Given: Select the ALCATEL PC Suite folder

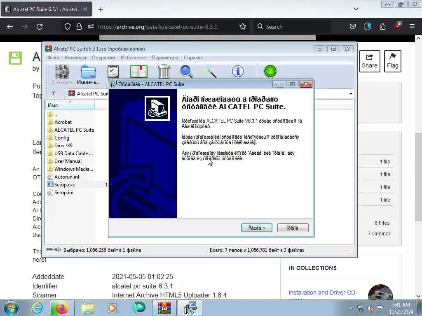Looking at the screenshot, I should pos(71,130).
